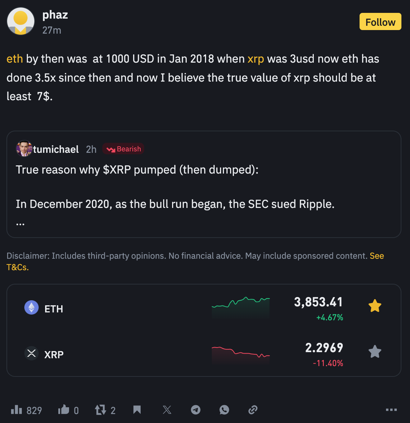The width and height of the screenshot is (410, 423).
Task: Share the post via WhatsApp
Action: [224, 410]
